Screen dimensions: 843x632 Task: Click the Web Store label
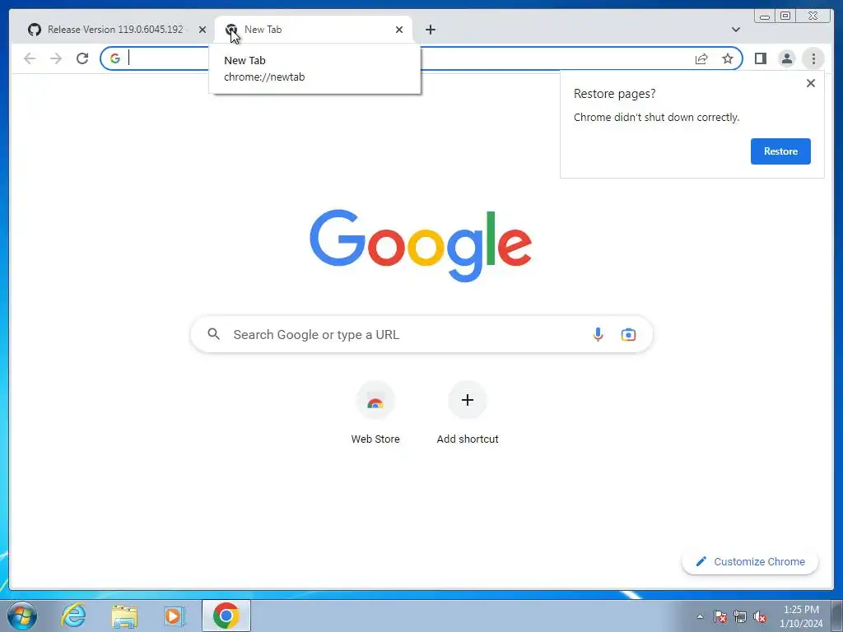pyautogui.click(x=375, y=439)
